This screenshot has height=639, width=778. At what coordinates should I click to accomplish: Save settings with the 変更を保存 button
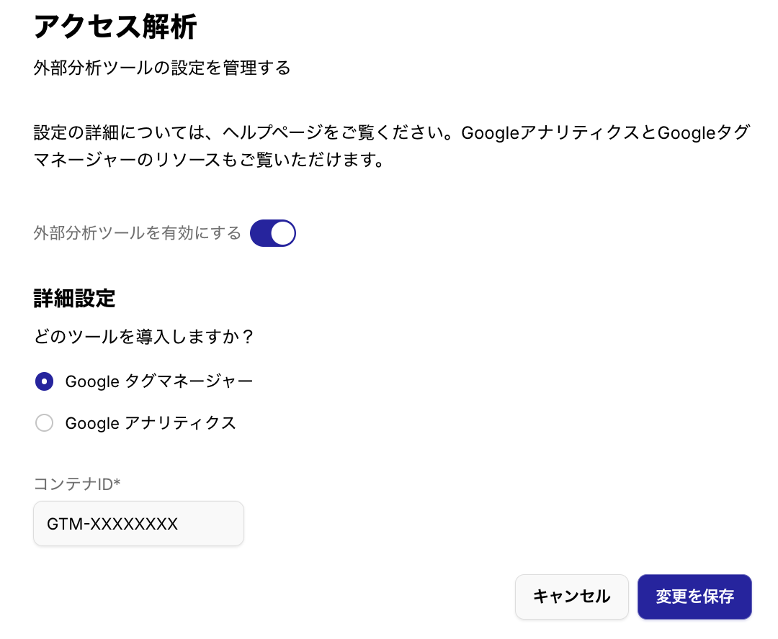tap(694, 597)
